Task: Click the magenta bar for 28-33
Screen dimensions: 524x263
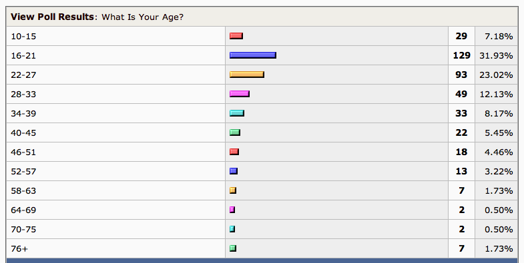Action: [240, 94]
